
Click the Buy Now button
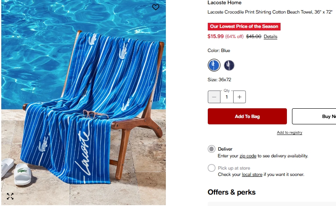pyautogui.click(x=314, y=116)
